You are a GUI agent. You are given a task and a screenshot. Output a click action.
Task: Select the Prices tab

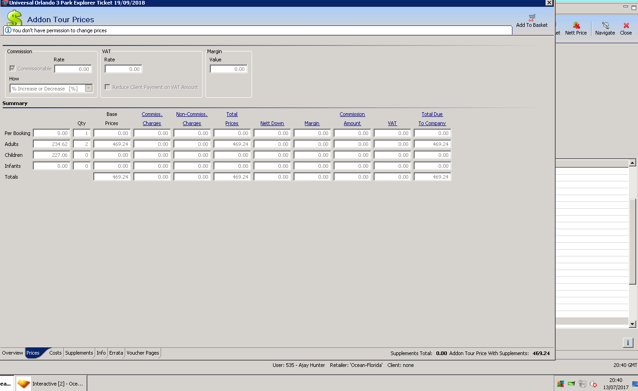tap(33, 353)
